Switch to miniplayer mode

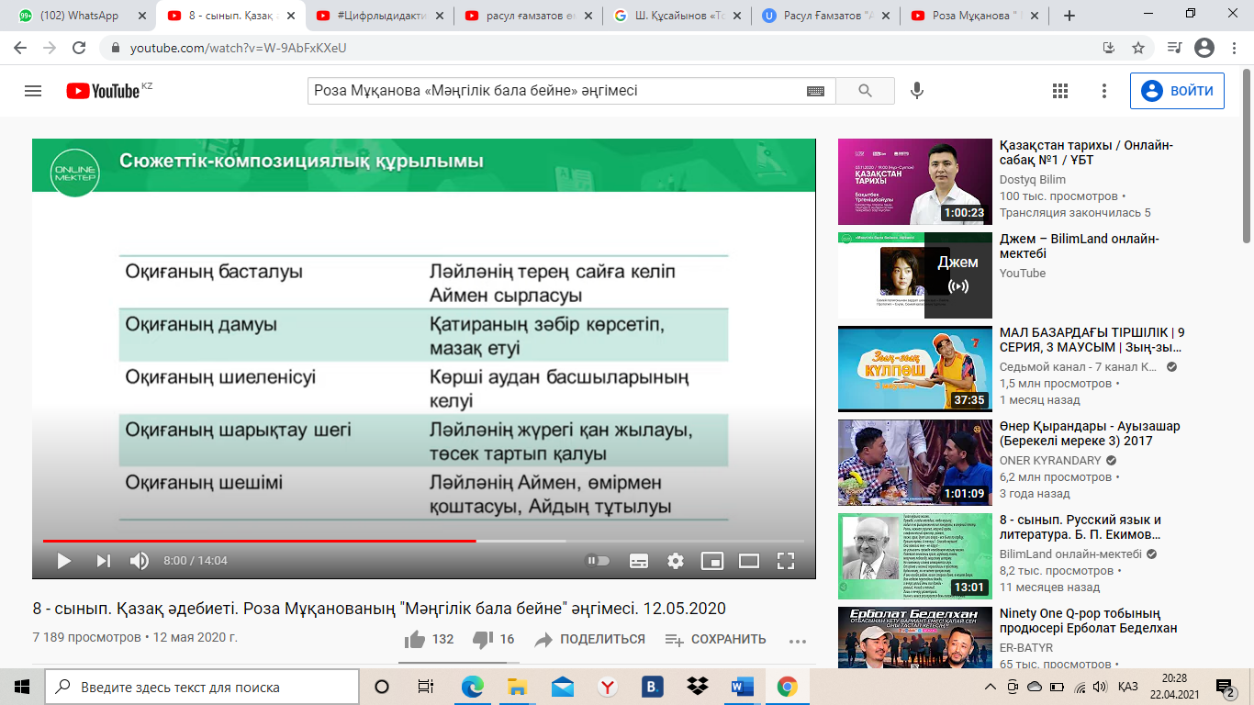point(712,560)
